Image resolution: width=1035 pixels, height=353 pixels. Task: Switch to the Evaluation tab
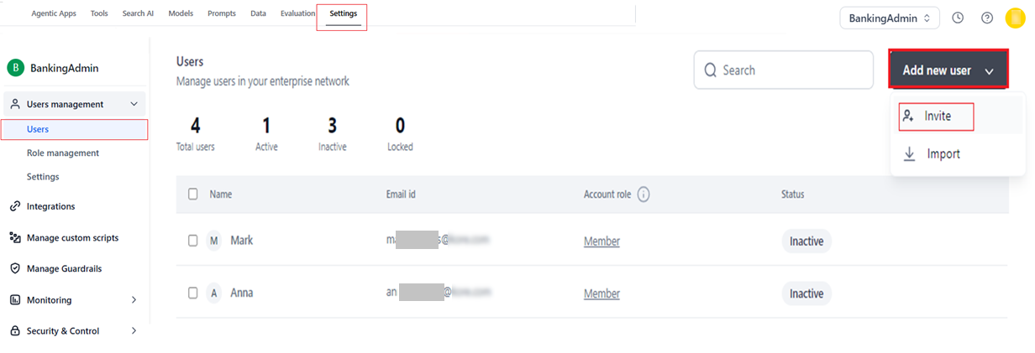pyautogui.click(x=298, y=13)
